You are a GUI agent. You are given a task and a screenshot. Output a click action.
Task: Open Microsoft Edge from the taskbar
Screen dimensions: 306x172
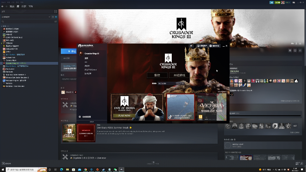[x=62, y=170]
